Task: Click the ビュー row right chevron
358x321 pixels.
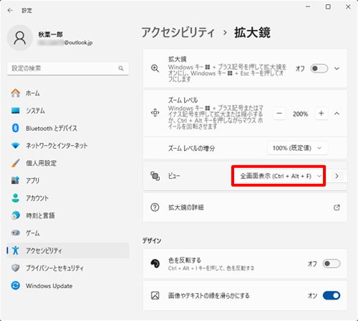Action: [x=337, y=176]
